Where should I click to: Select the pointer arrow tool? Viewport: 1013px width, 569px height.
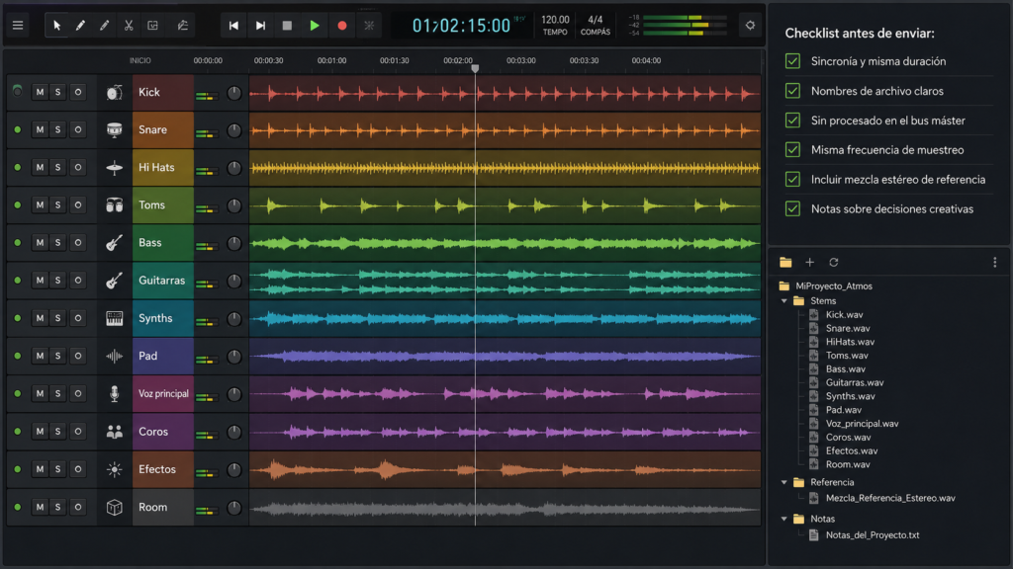(56, 25)
